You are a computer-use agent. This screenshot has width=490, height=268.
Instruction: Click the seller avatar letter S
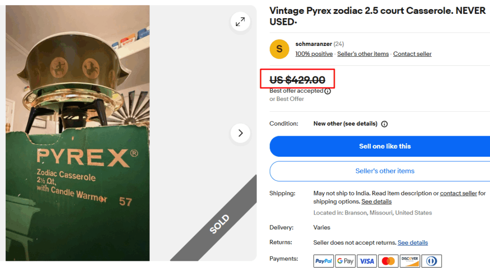click(279, 49)
